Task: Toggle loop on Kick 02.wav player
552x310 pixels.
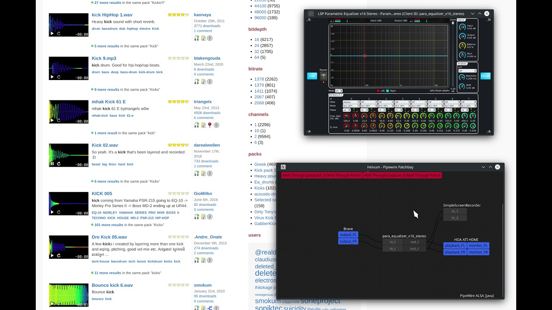Action: coord(59,164)
